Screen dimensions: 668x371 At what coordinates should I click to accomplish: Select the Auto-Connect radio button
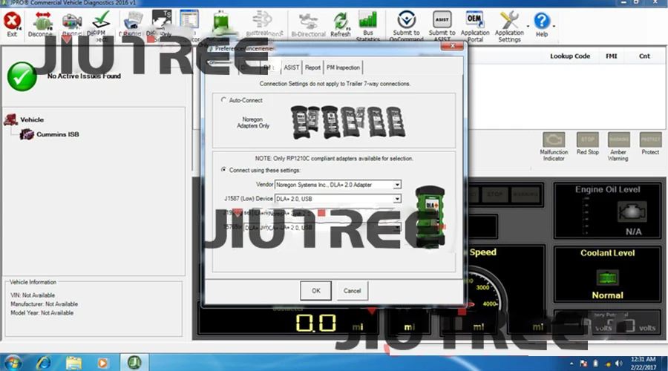pos(223,99)
